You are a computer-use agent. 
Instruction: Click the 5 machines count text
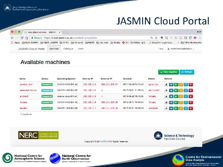point(26,114)
